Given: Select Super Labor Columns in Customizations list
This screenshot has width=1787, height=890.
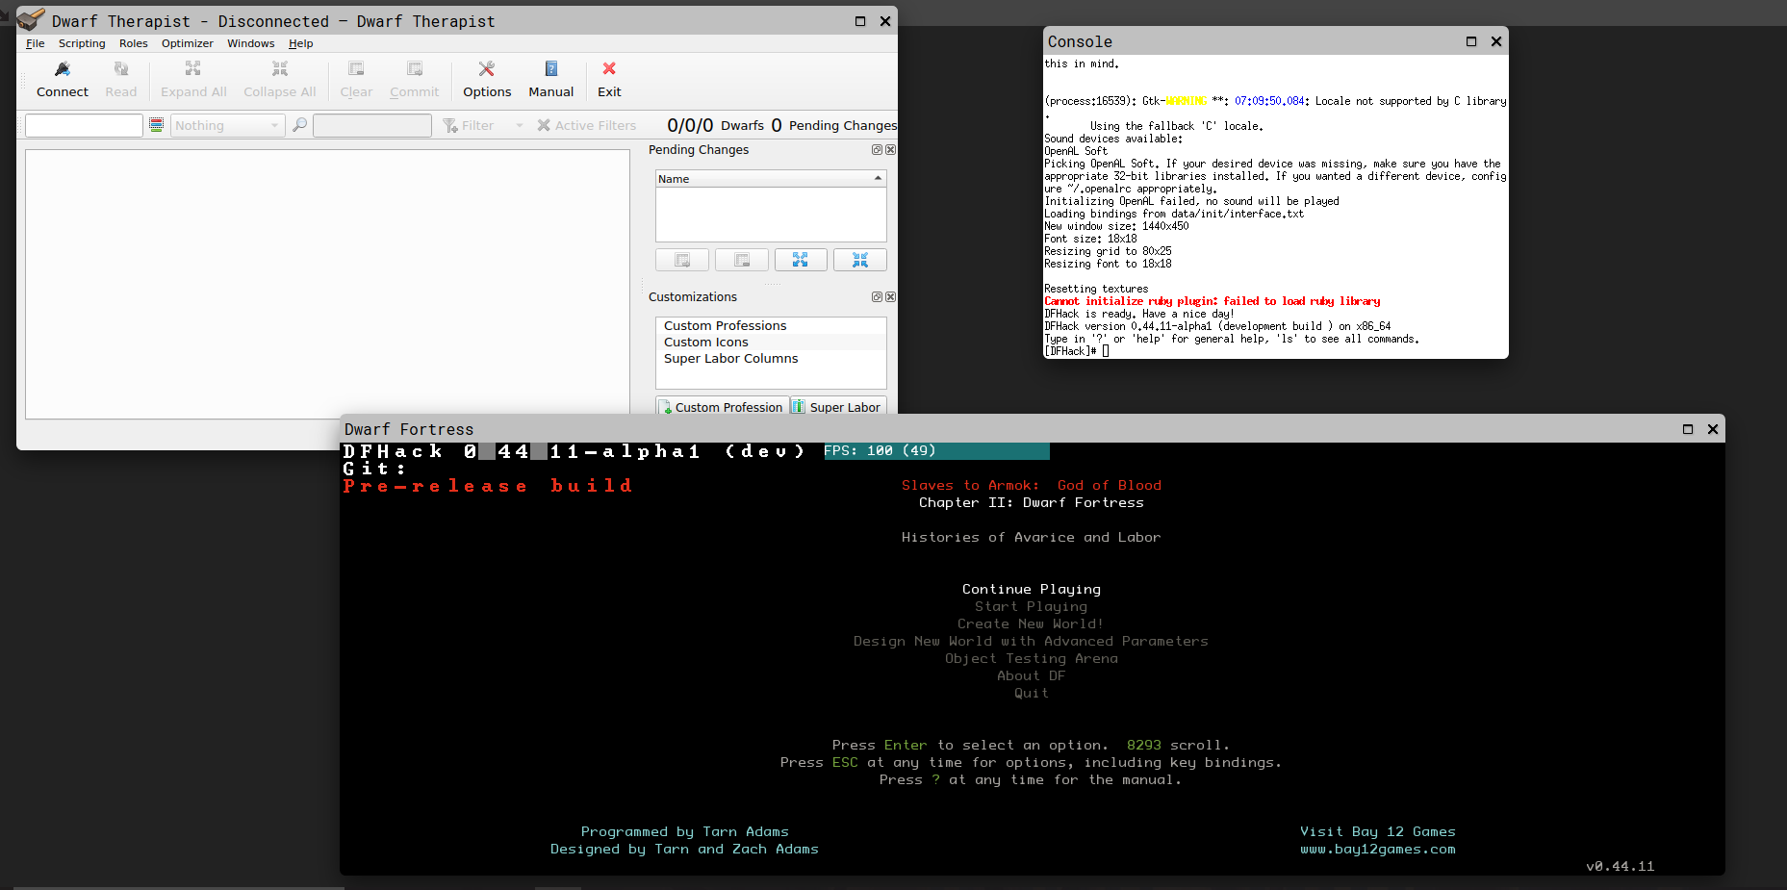Looking at the screenshot, I should point(771,359).
